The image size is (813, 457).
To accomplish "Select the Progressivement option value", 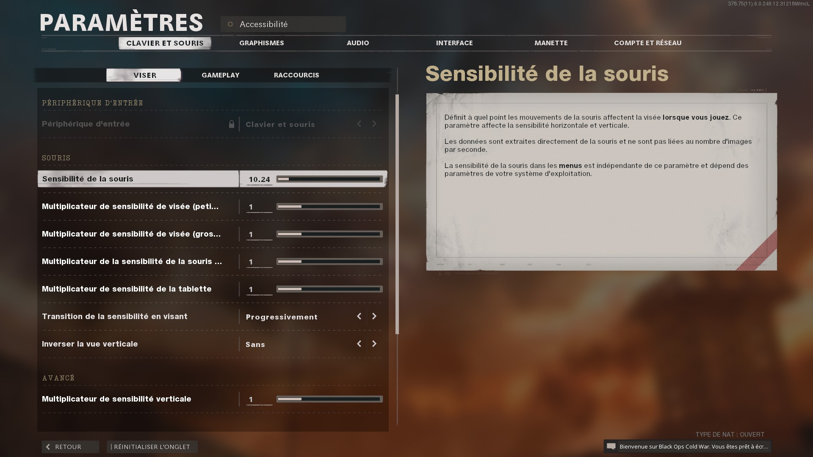I will tap(282, 317).
